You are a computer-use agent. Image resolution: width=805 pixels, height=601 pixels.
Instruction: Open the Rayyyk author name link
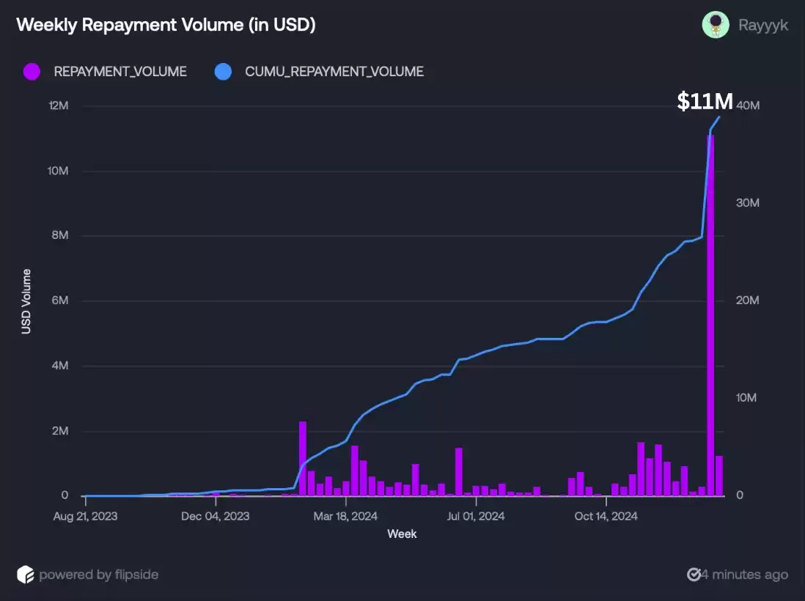tap(763, 25)
